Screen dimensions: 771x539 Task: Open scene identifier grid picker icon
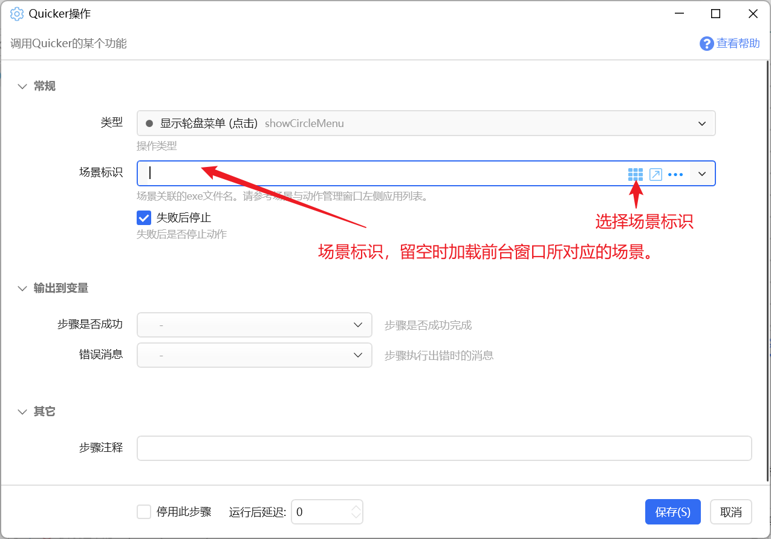tap(636, 175)
